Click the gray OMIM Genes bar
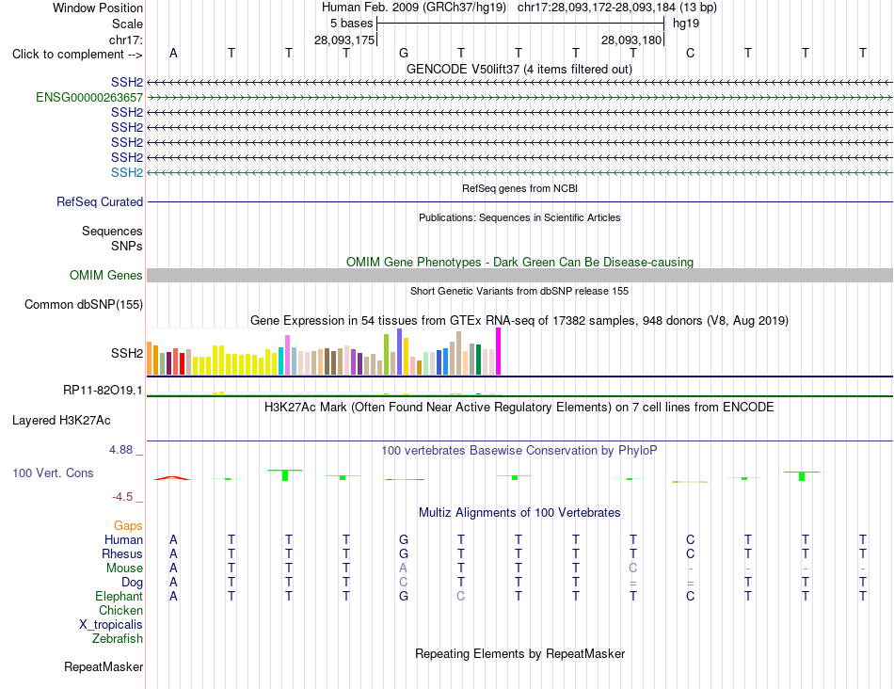Image resolution: width=894 pixels, height=689 pixels. point(519,276)
